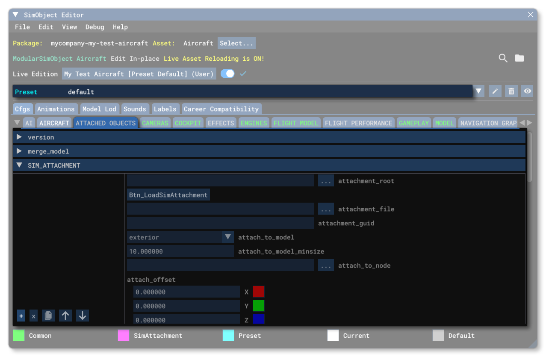The height and width of the screenshot is (357, 546).
Task: Open the folder icon near search
Action: pos(519,58)
